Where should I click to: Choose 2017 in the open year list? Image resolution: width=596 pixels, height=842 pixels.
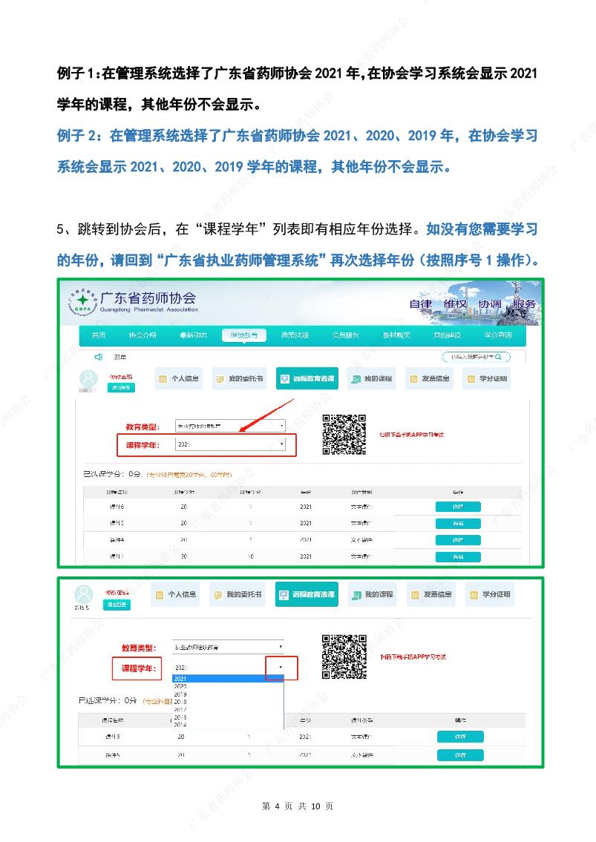227,709
